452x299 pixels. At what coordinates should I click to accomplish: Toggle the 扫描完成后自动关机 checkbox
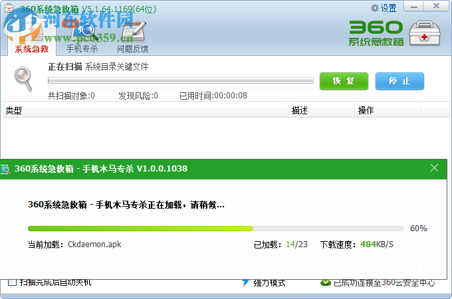tap(12, 282)
